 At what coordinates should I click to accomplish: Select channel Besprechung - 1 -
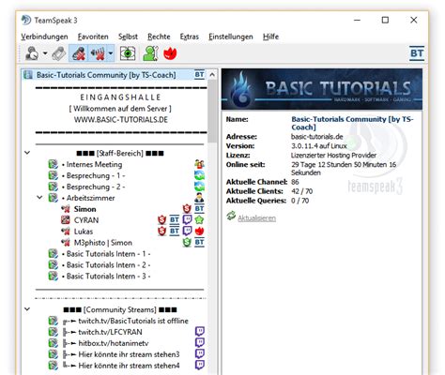96,175
